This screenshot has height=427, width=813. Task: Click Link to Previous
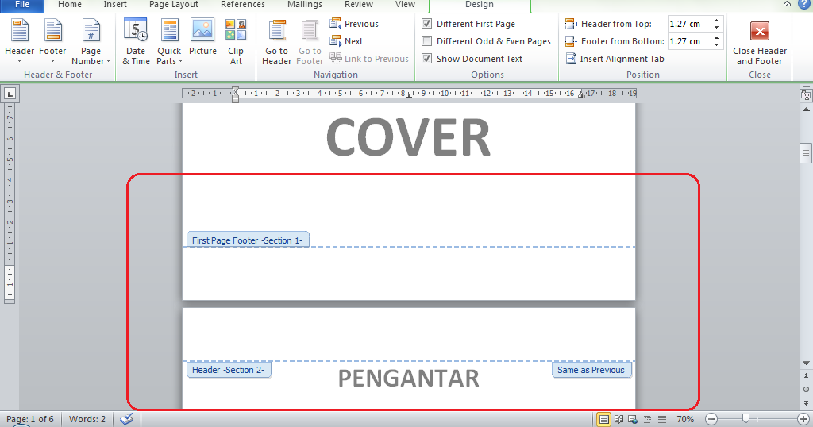tap(369, 59)
